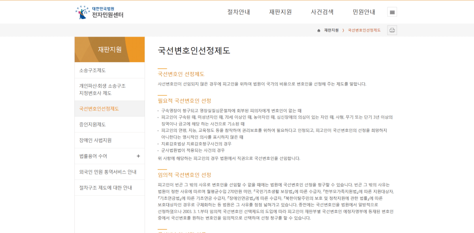Select 장애인 사법지원 in the sidebar
Viewport: 474px width, 233px height.
coord(95,140)
